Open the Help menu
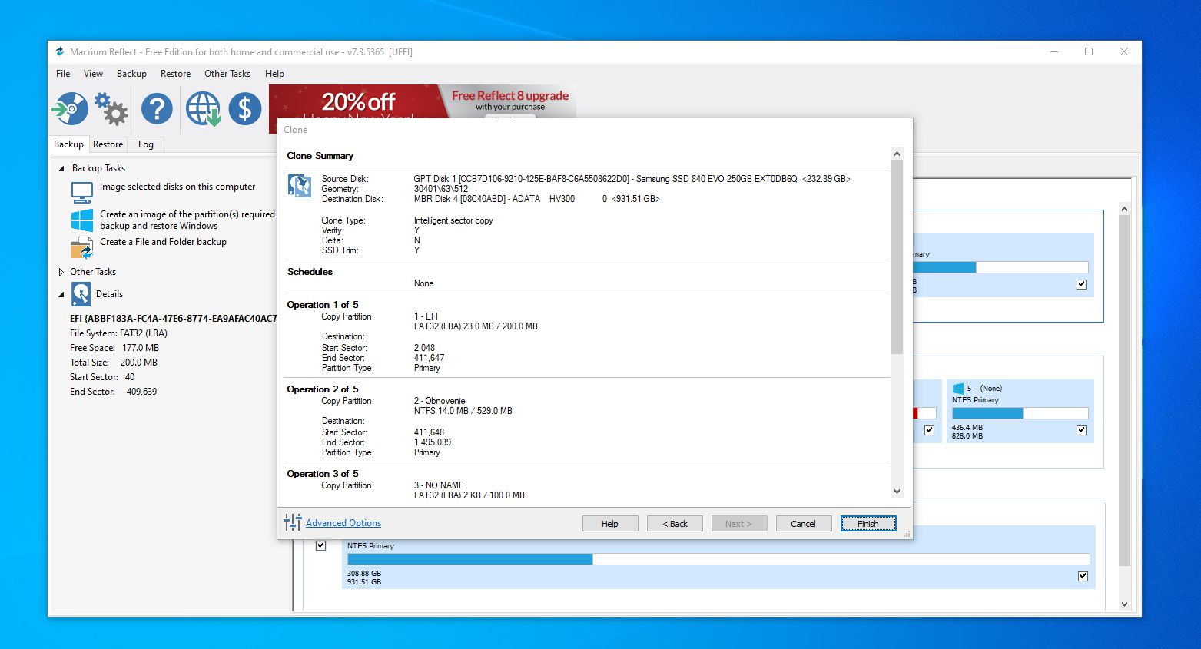Viewport: 1201px width, 649px height. (274, 74)
